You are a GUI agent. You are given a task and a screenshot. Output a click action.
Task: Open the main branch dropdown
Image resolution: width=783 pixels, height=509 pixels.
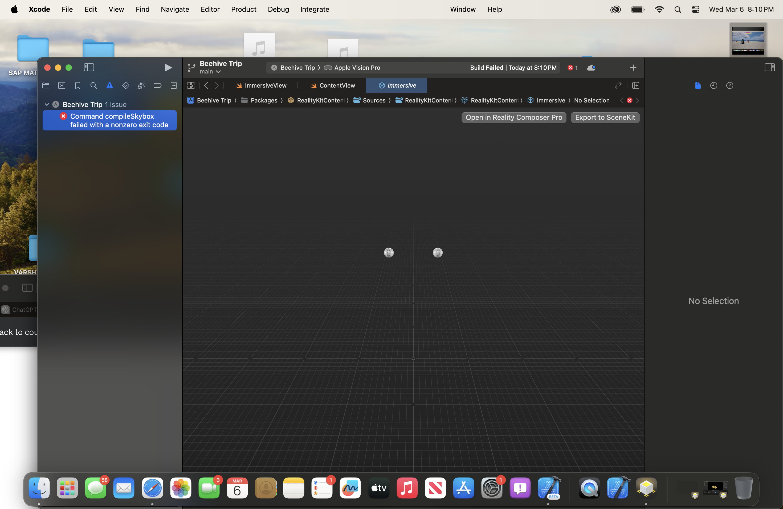coord(210,72)
